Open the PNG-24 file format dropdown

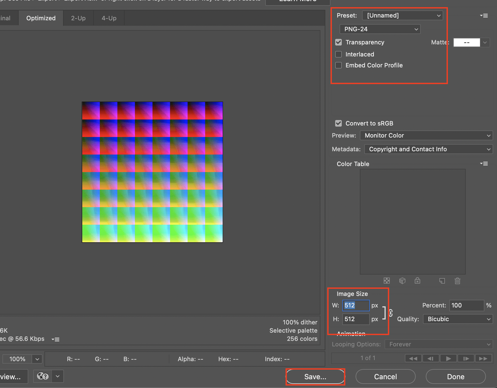point(380,29)
